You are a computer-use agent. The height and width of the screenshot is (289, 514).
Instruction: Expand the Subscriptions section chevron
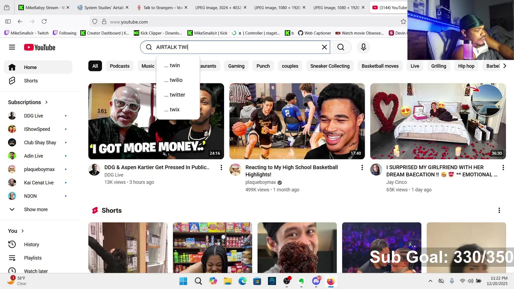point(46,102)
